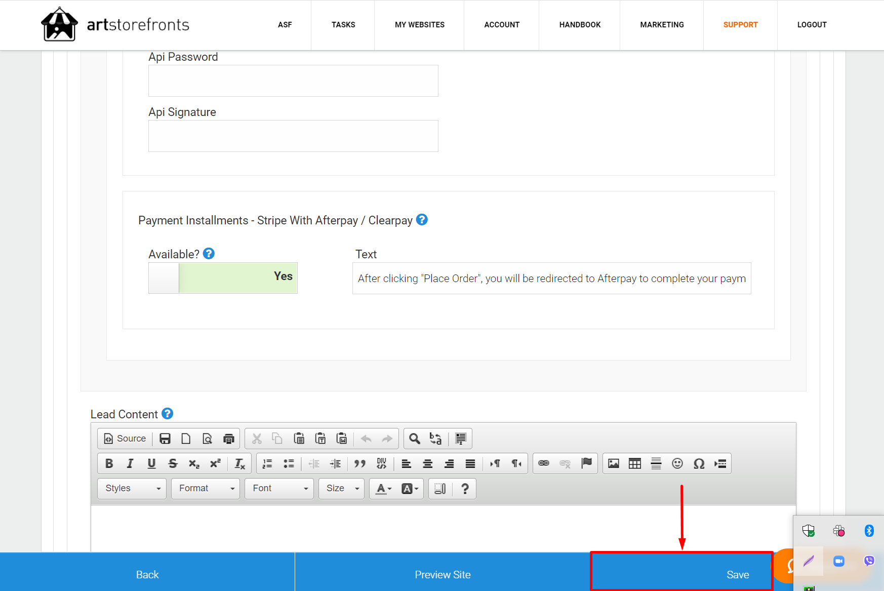This screenshot has width=884, height=591.
Task: Open the text color picker
Action: [383, 488]
